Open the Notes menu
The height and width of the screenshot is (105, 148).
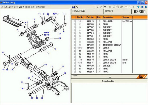(x=28, y=7)
